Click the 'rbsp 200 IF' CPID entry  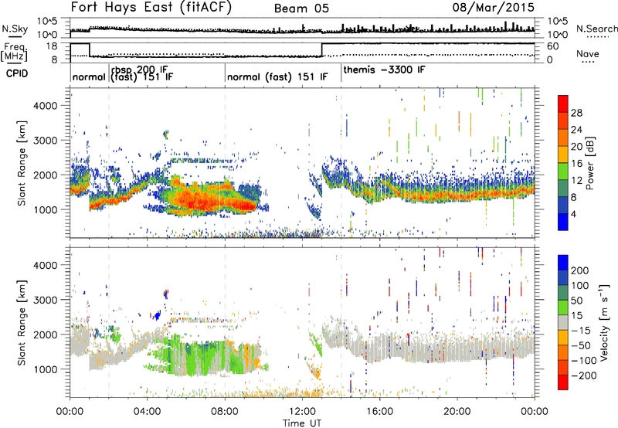coord(140,70)
